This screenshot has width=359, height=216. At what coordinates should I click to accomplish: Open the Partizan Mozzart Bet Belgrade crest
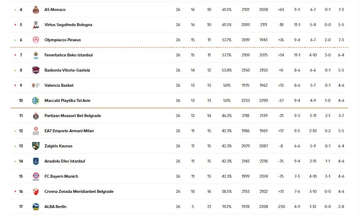(x=36, y=116)
